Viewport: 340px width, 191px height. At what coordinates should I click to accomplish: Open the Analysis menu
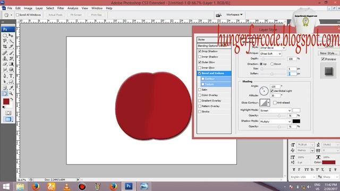[x=73, y=8]
